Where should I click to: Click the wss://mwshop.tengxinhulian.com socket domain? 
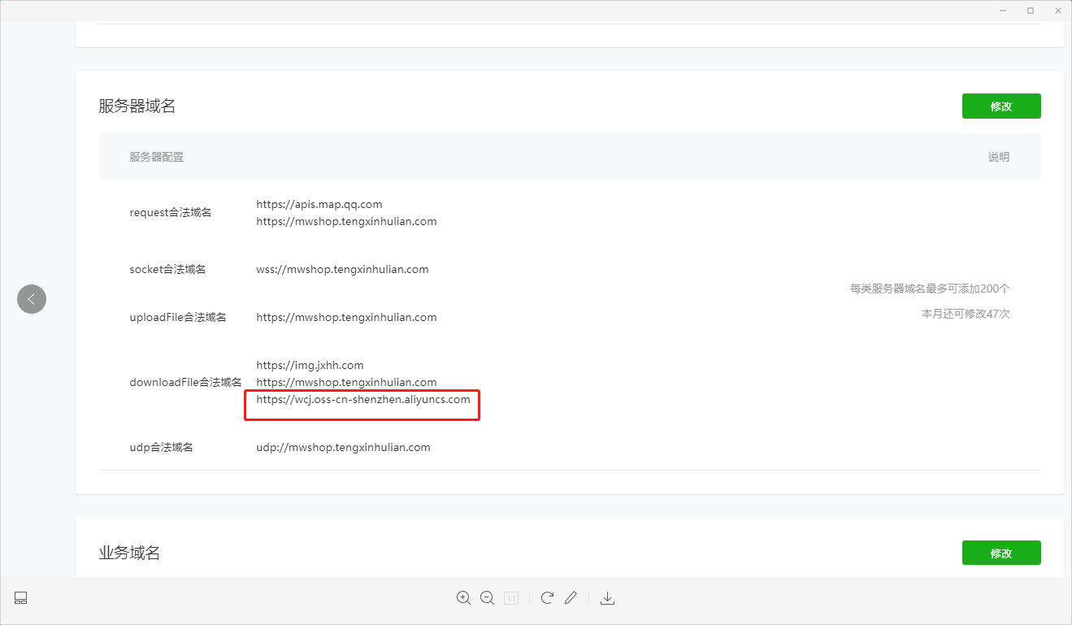pos(342,269)
